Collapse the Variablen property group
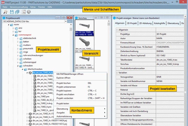Screen dimensions: 188x126 pos(117,73)
